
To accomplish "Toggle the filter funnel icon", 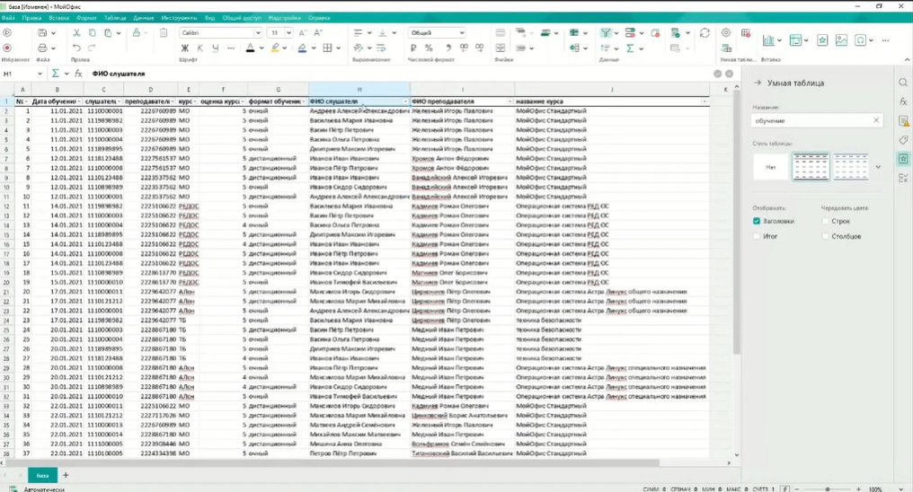I will (x=606, y=33).
